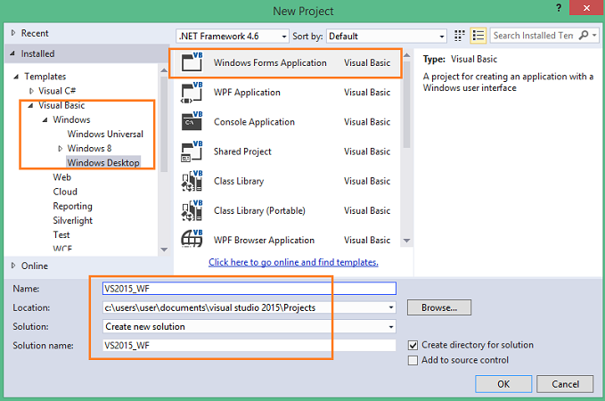Click template list scrollbar down arrow
Image resolution: width=605 pixels, height=401 pixels.
(x=406, y=240)
